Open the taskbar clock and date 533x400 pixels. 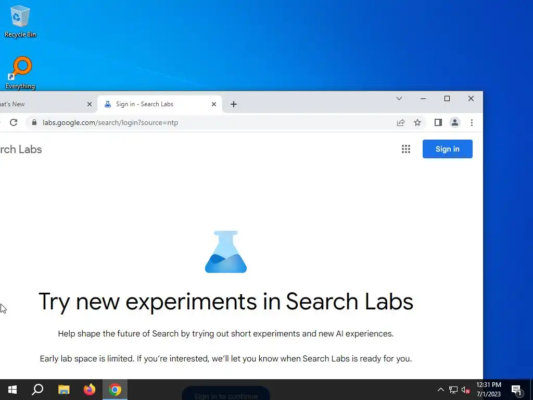point(488,390)
